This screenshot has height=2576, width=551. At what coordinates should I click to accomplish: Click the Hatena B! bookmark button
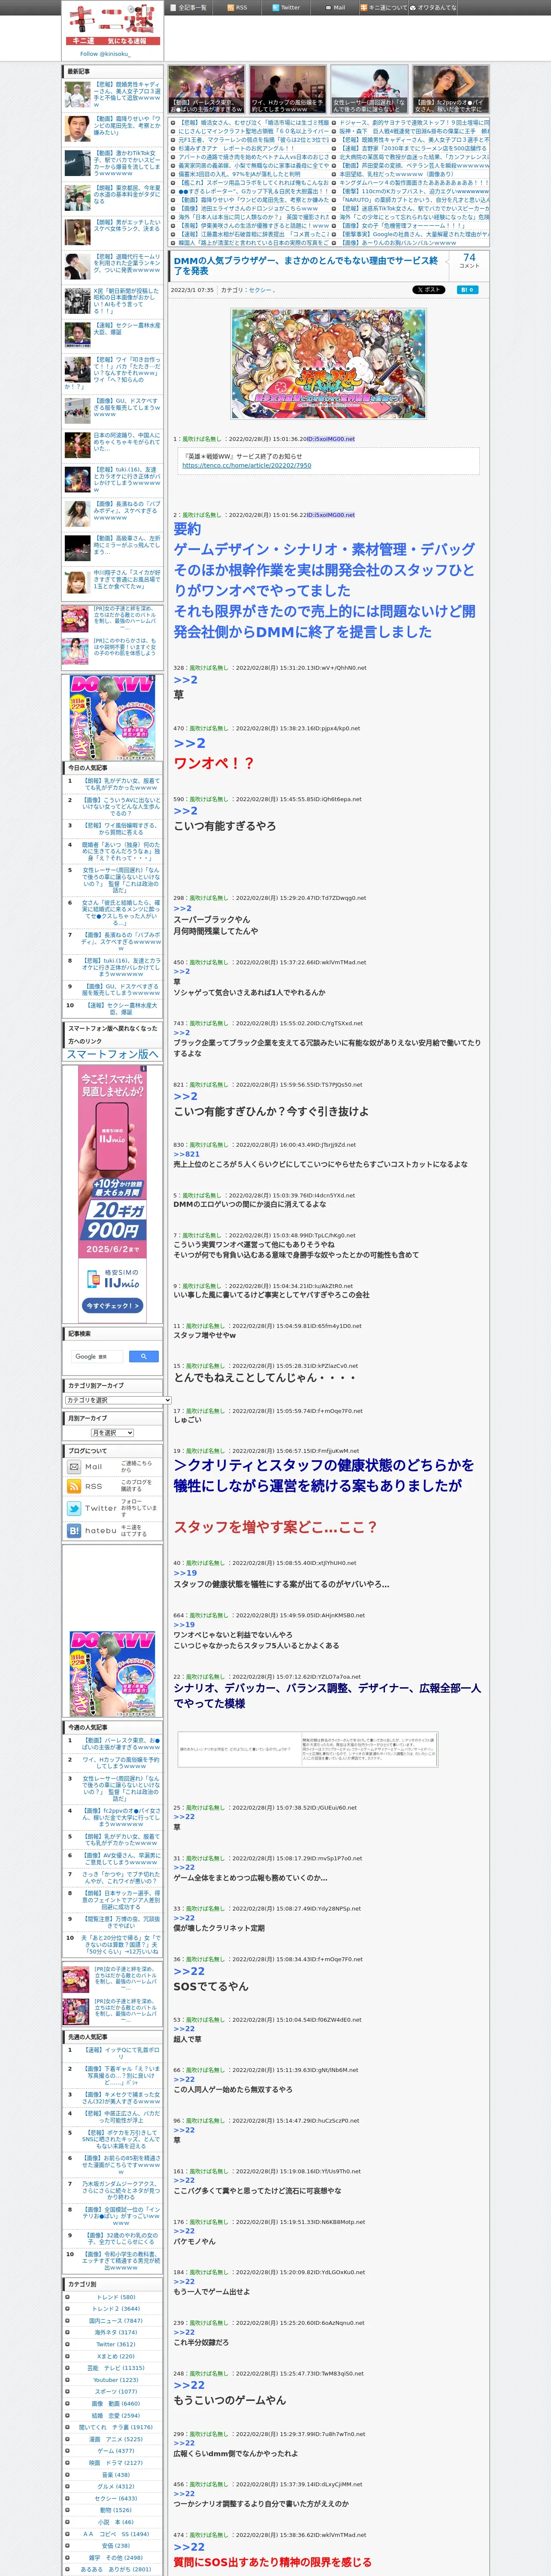(466, 289)
